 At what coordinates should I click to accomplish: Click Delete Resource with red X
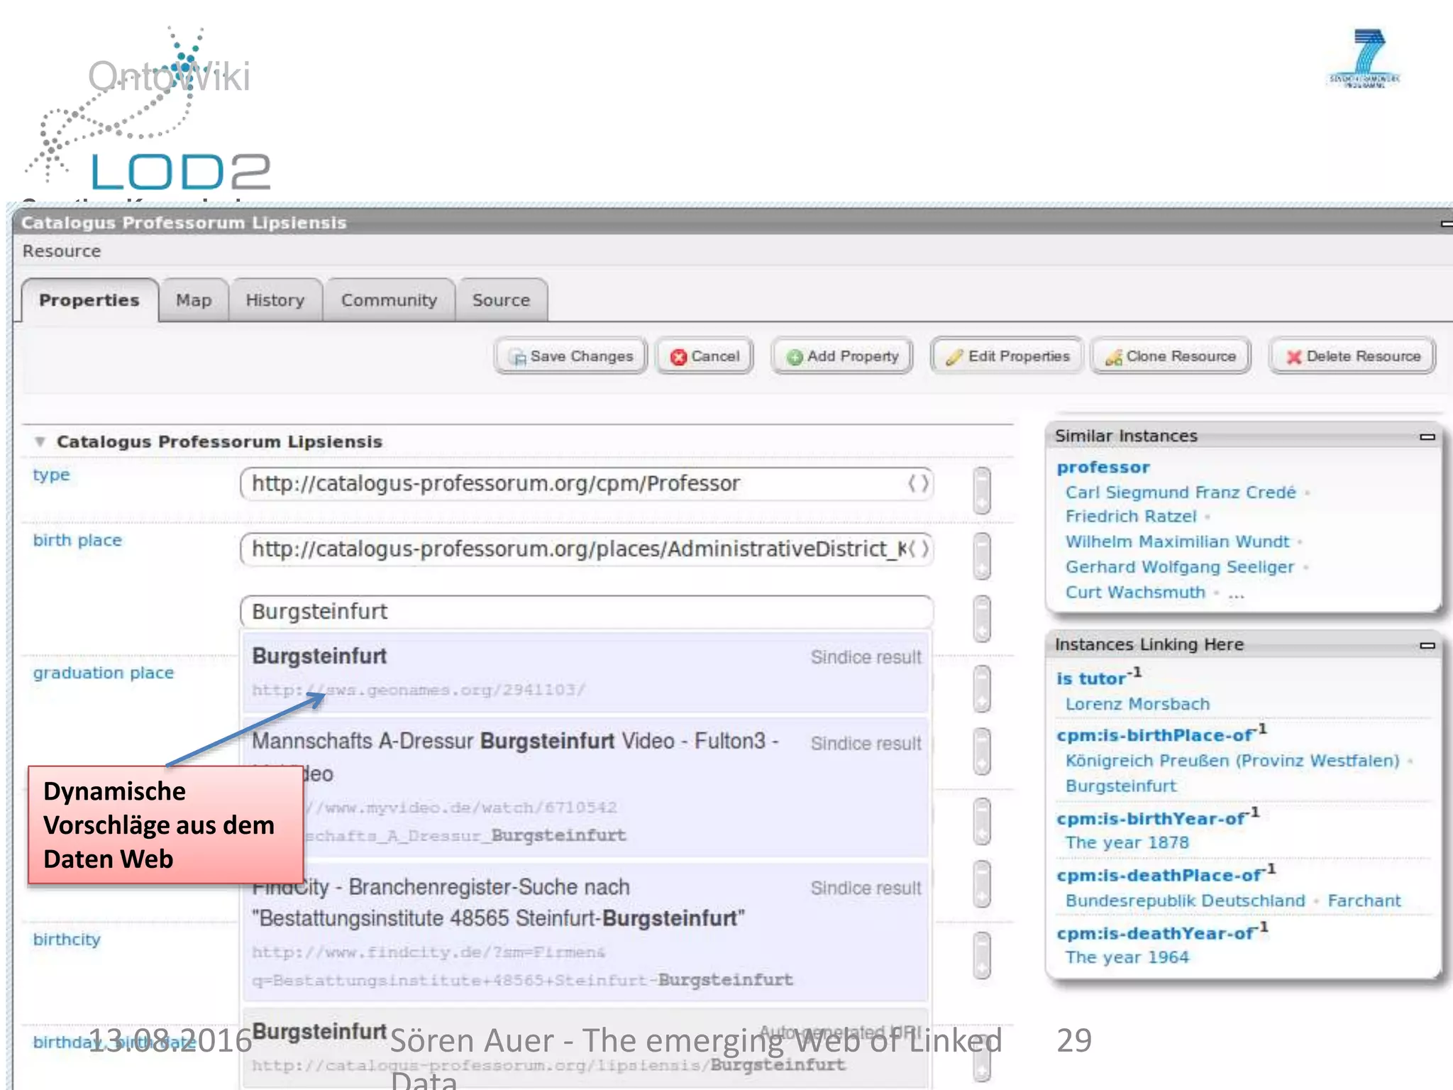click(1353, 356)
